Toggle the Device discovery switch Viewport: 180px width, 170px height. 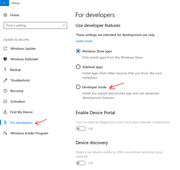pyautogui.click(x=81, y=163)
